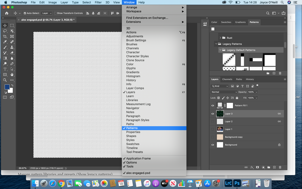
Task: Show Layer 2 visibility
Action: pos(213,121)
